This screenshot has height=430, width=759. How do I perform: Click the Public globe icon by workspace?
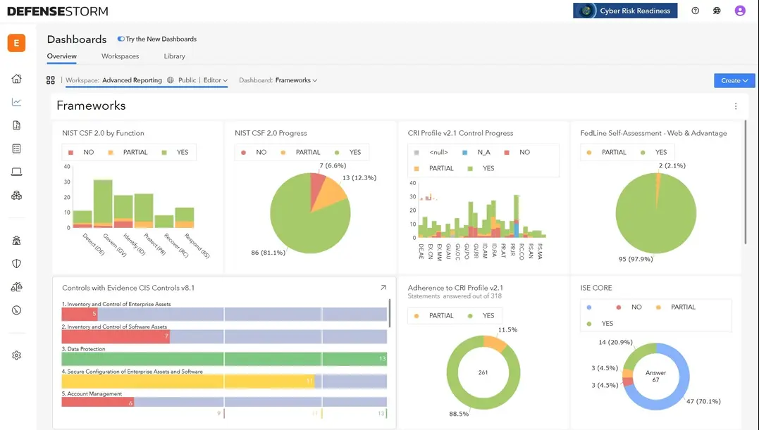point(171,80)
